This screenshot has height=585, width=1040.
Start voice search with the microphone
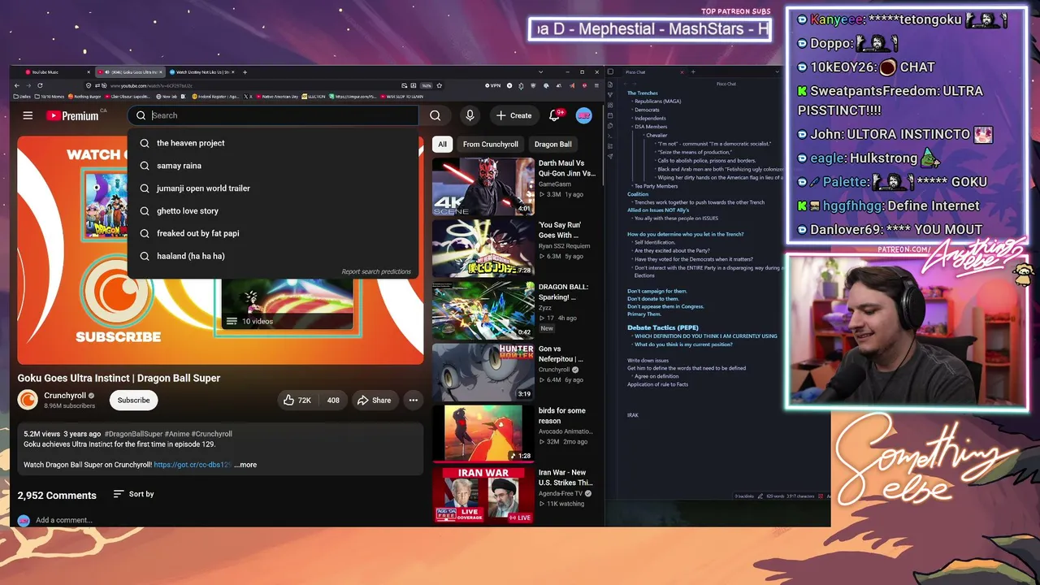pos(470,115)
